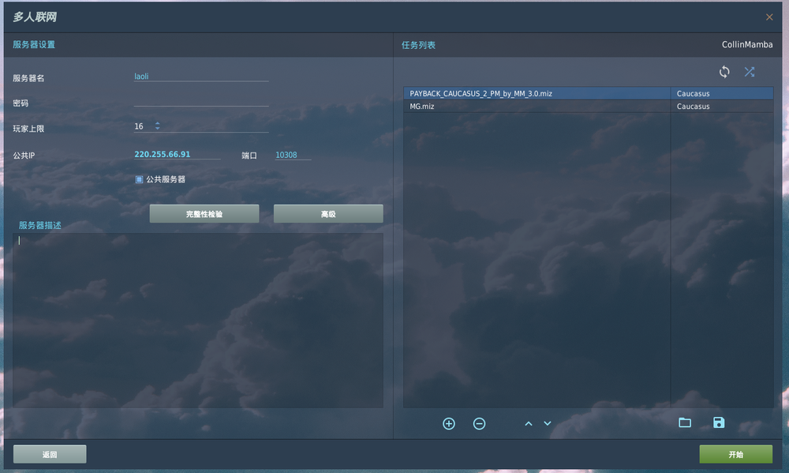This screenshot has width=789, height=473.
Task: Start the server with the 开始 button
Action: (x=735, y=454)
